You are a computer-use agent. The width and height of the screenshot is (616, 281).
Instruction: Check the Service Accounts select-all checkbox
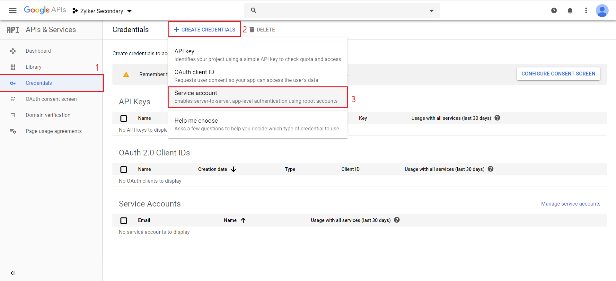[x=124, y=221]
